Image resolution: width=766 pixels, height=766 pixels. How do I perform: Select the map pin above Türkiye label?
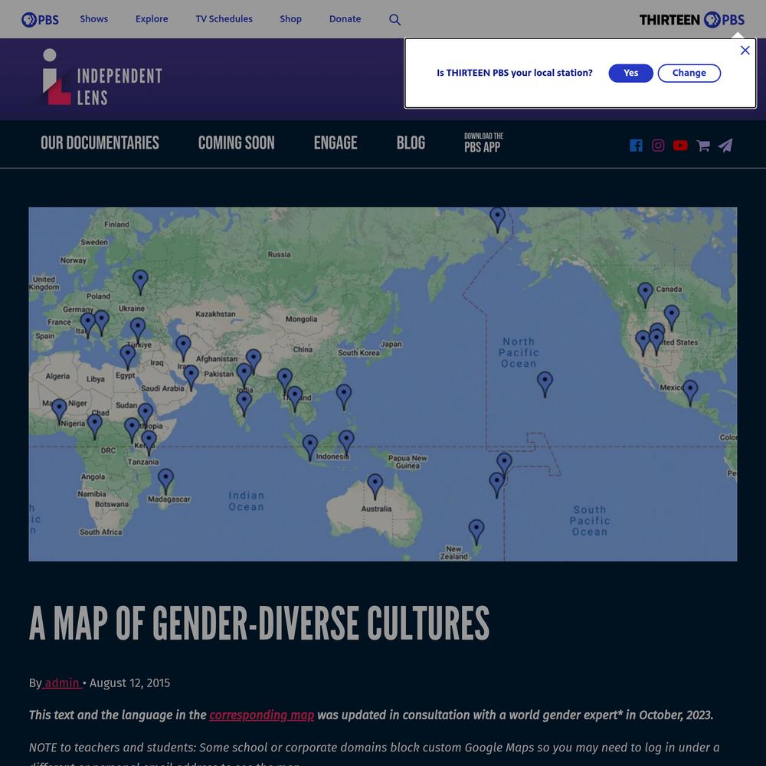click(x=138, y=331)
